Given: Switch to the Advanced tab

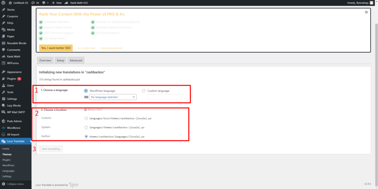Looking at the screenshot, I should [x=76, y=61].
